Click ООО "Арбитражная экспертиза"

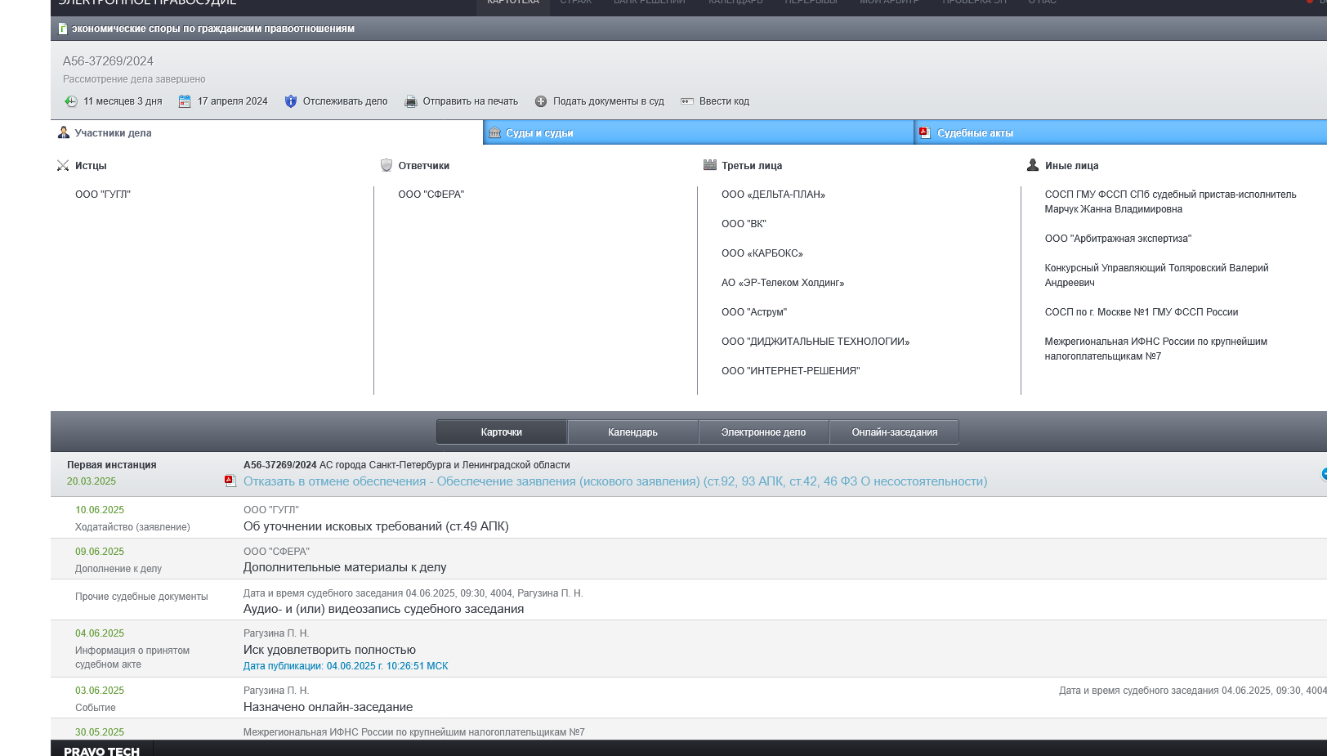[x=1118, y=239]
